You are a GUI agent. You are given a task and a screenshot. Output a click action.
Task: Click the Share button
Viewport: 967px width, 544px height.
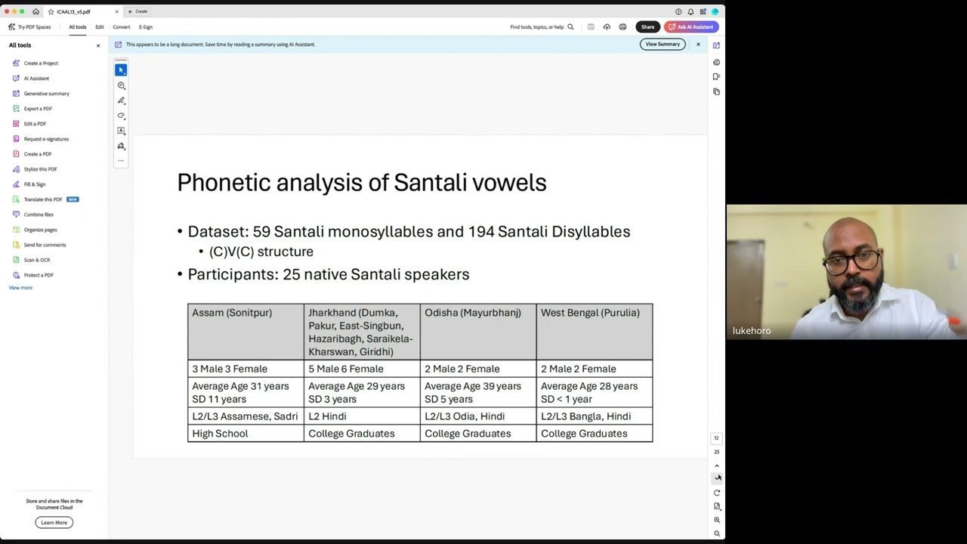click(x=647, y=26)
